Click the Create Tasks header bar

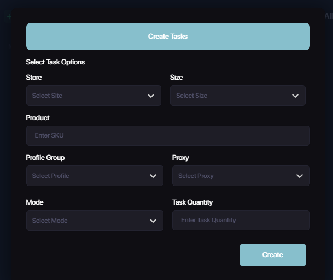pyautogui.click(x=168, y=37)
